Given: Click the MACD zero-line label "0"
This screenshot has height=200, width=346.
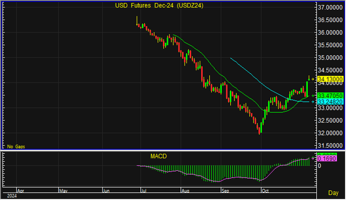Looking at the screenshot, I should point(319,166).
